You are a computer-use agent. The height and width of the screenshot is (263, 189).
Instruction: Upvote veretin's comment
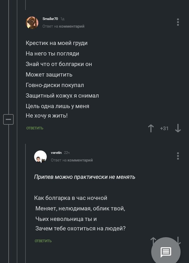tap(153, 240)
